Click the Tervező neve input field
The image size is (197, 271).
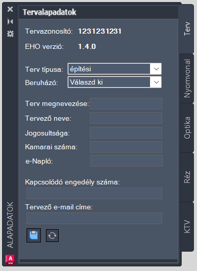point(126,118)
